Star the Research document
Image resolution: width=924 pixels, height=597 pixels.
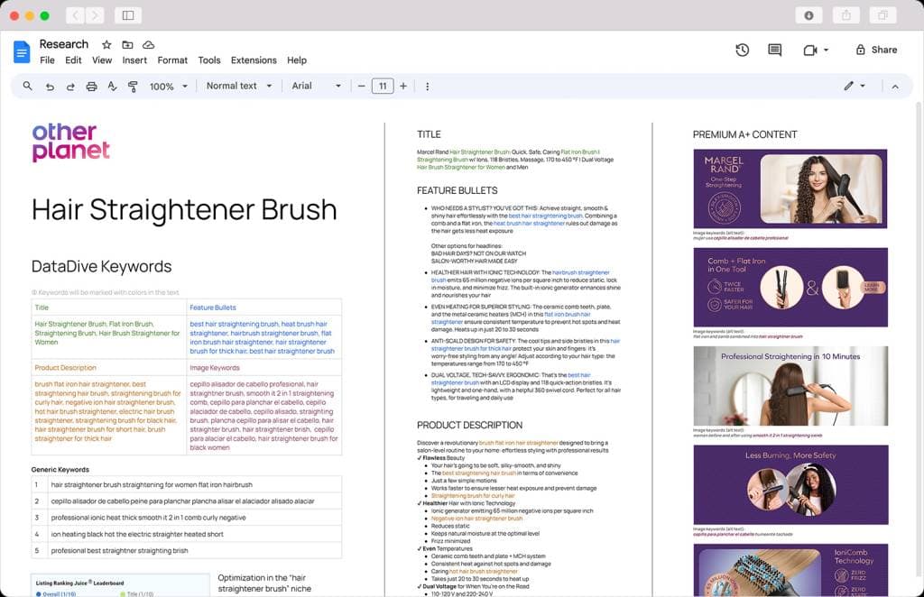coord(106,45)
